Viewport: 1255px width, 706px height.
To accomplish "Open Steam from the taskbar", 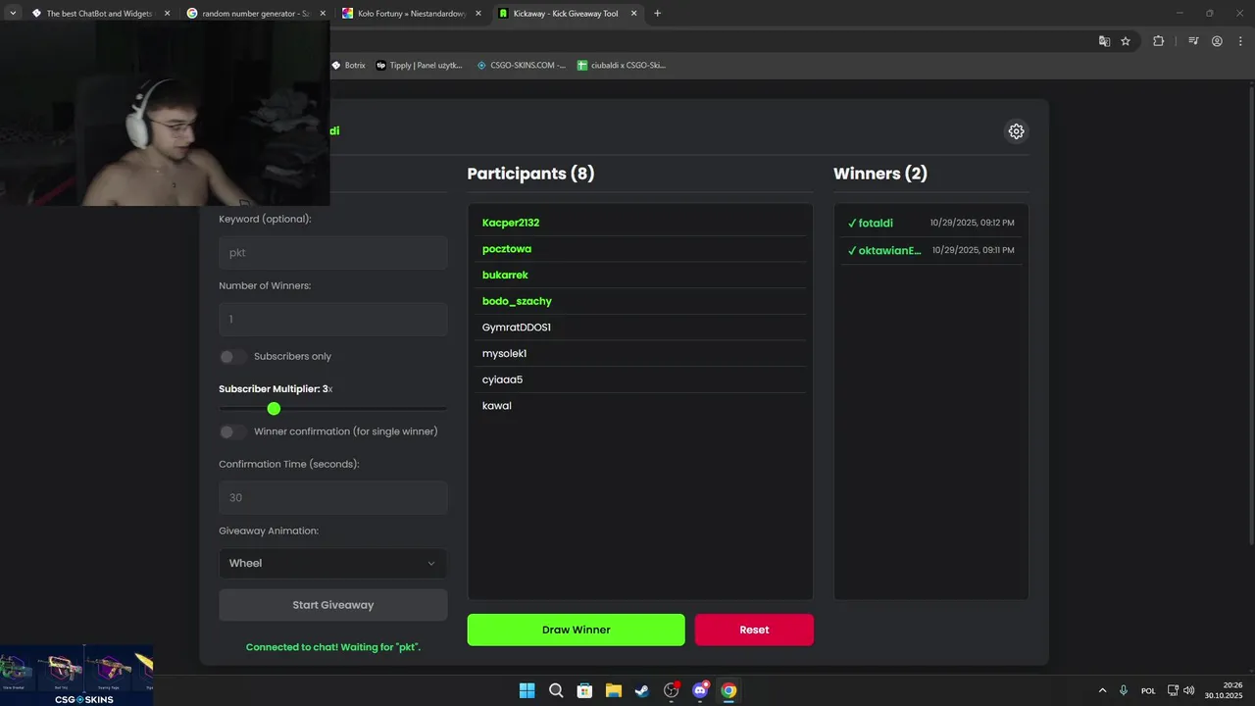I will point(642,690).
